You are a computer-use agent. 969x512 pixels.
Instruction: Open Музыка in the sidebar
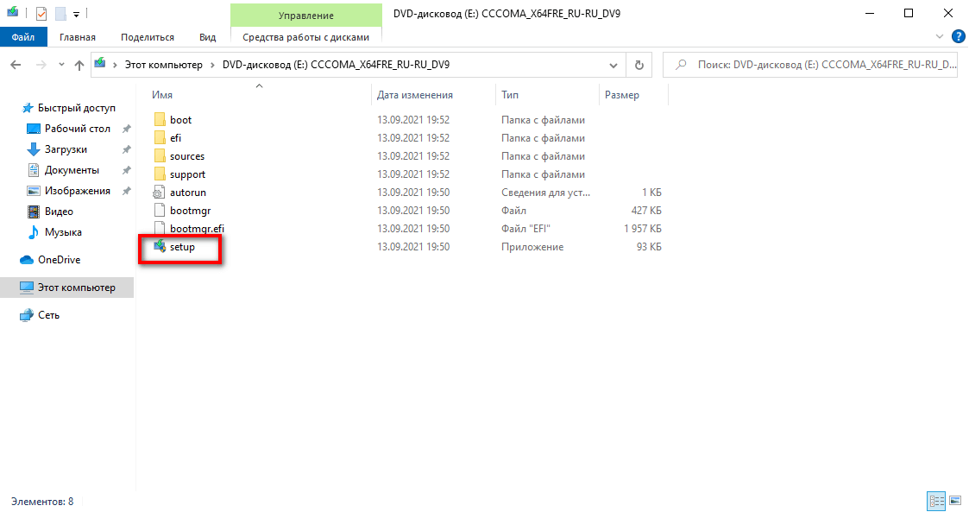(x=63, y=232)
